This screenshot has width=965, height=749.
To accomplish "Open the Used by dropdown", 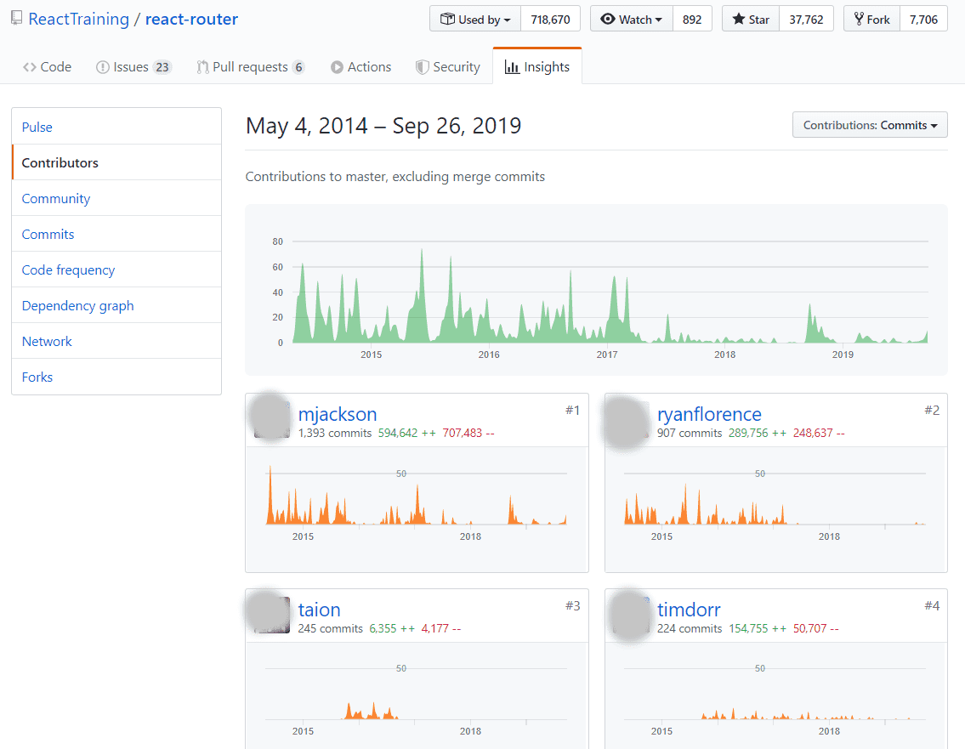I will click(x=475, y=19).
